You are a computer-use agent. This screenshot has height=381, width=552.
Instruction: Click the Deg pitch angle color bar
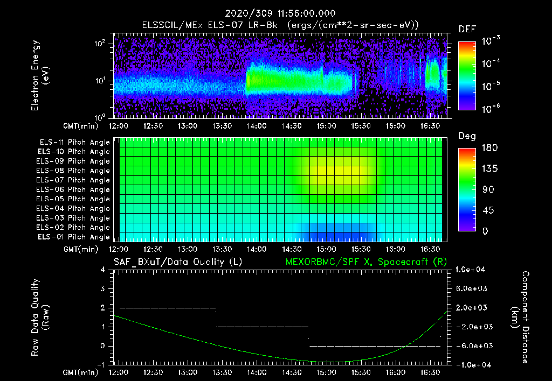pos(467,189)
